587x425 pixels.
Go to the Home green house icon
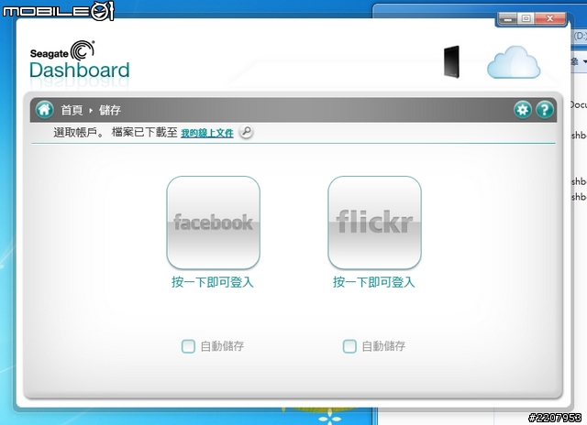[x=45, y=110]
